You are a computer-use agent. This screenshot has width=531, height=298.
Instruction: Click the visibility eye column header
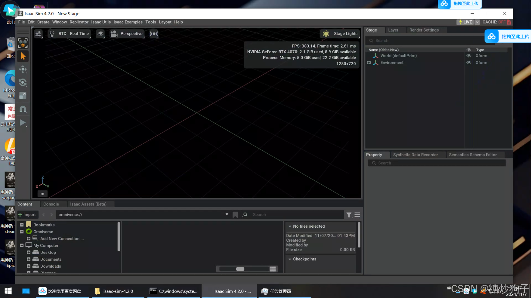click(469, 50)
